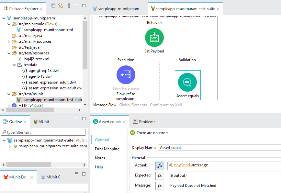Select the src/test/java folder
281x193 pixels.
pos(29,47)
